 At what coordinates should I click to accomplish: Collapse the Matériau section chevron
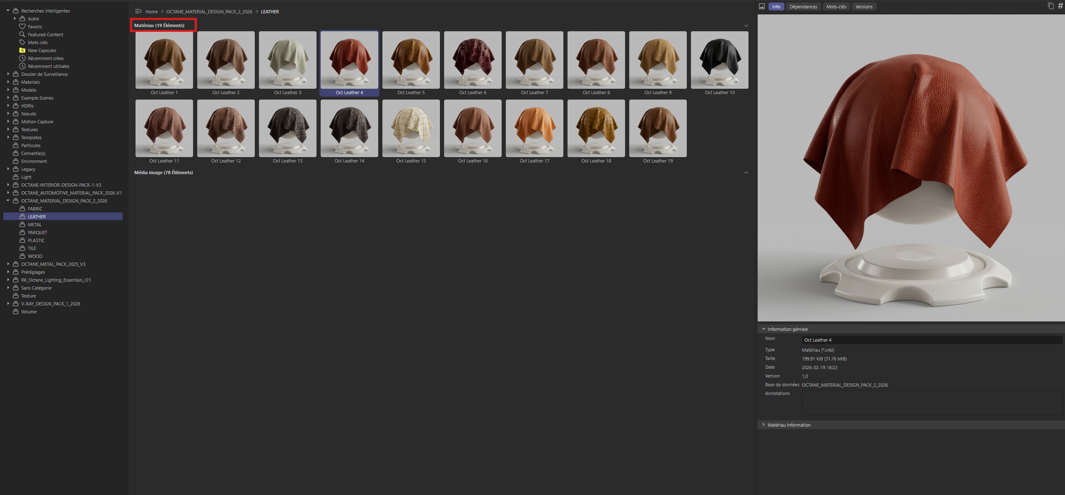[746, 25]
